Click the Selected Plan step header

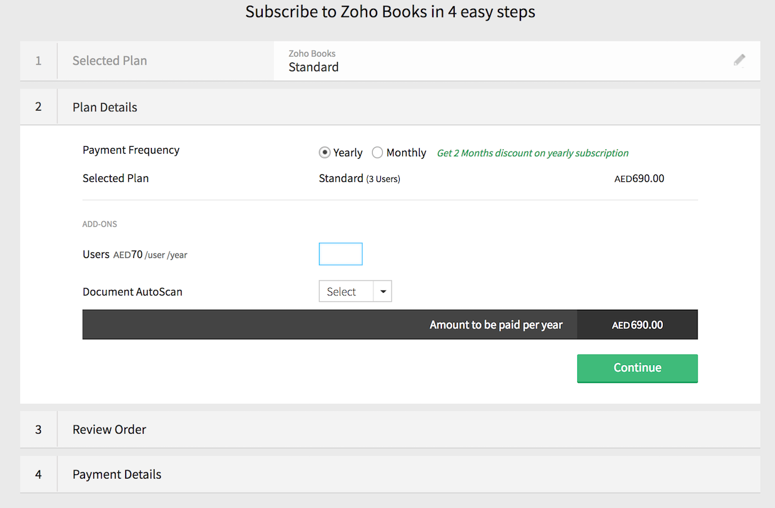coord(110,61)
